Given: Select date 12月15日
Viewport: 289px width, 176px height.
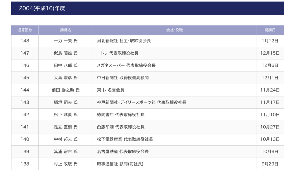Looking at the screenshot, I should (270, 53).
